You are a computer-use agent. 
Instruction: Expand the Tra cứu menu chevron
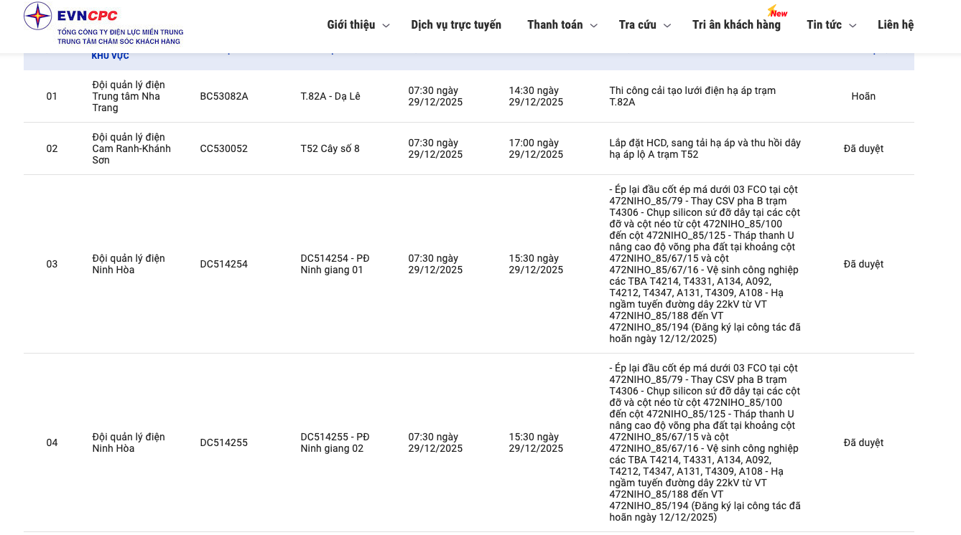click(667, 26)
